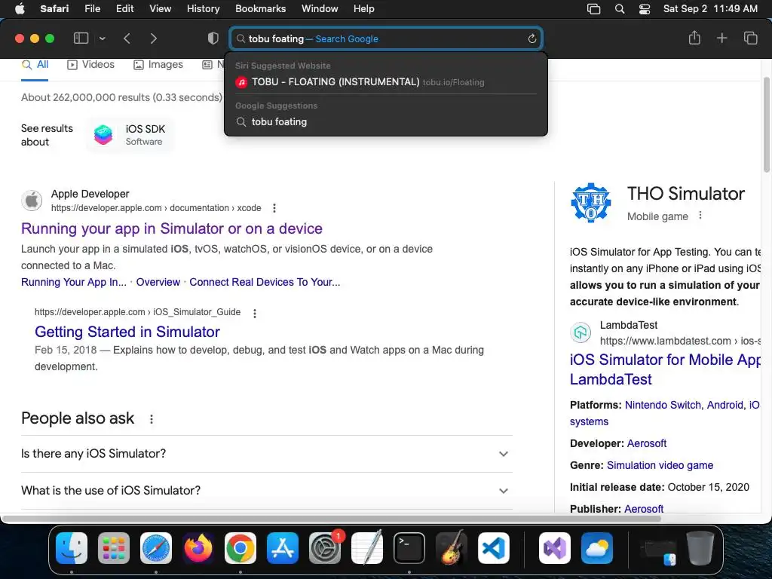
Task: Open the privacy report shield icon
Action: click(213, 38)
